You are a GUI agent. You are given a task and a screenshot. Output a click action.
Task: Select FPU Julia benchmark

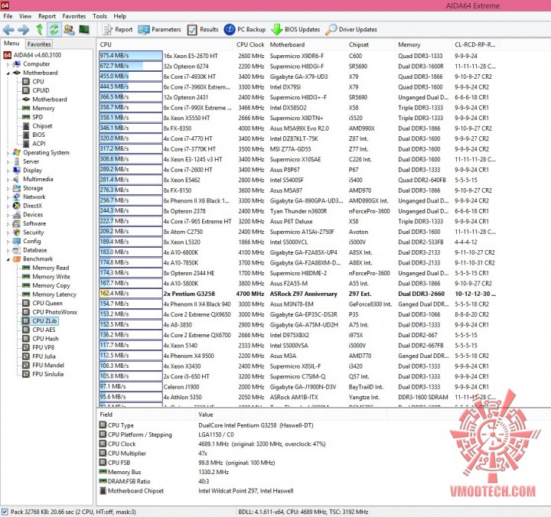[44, 356]
